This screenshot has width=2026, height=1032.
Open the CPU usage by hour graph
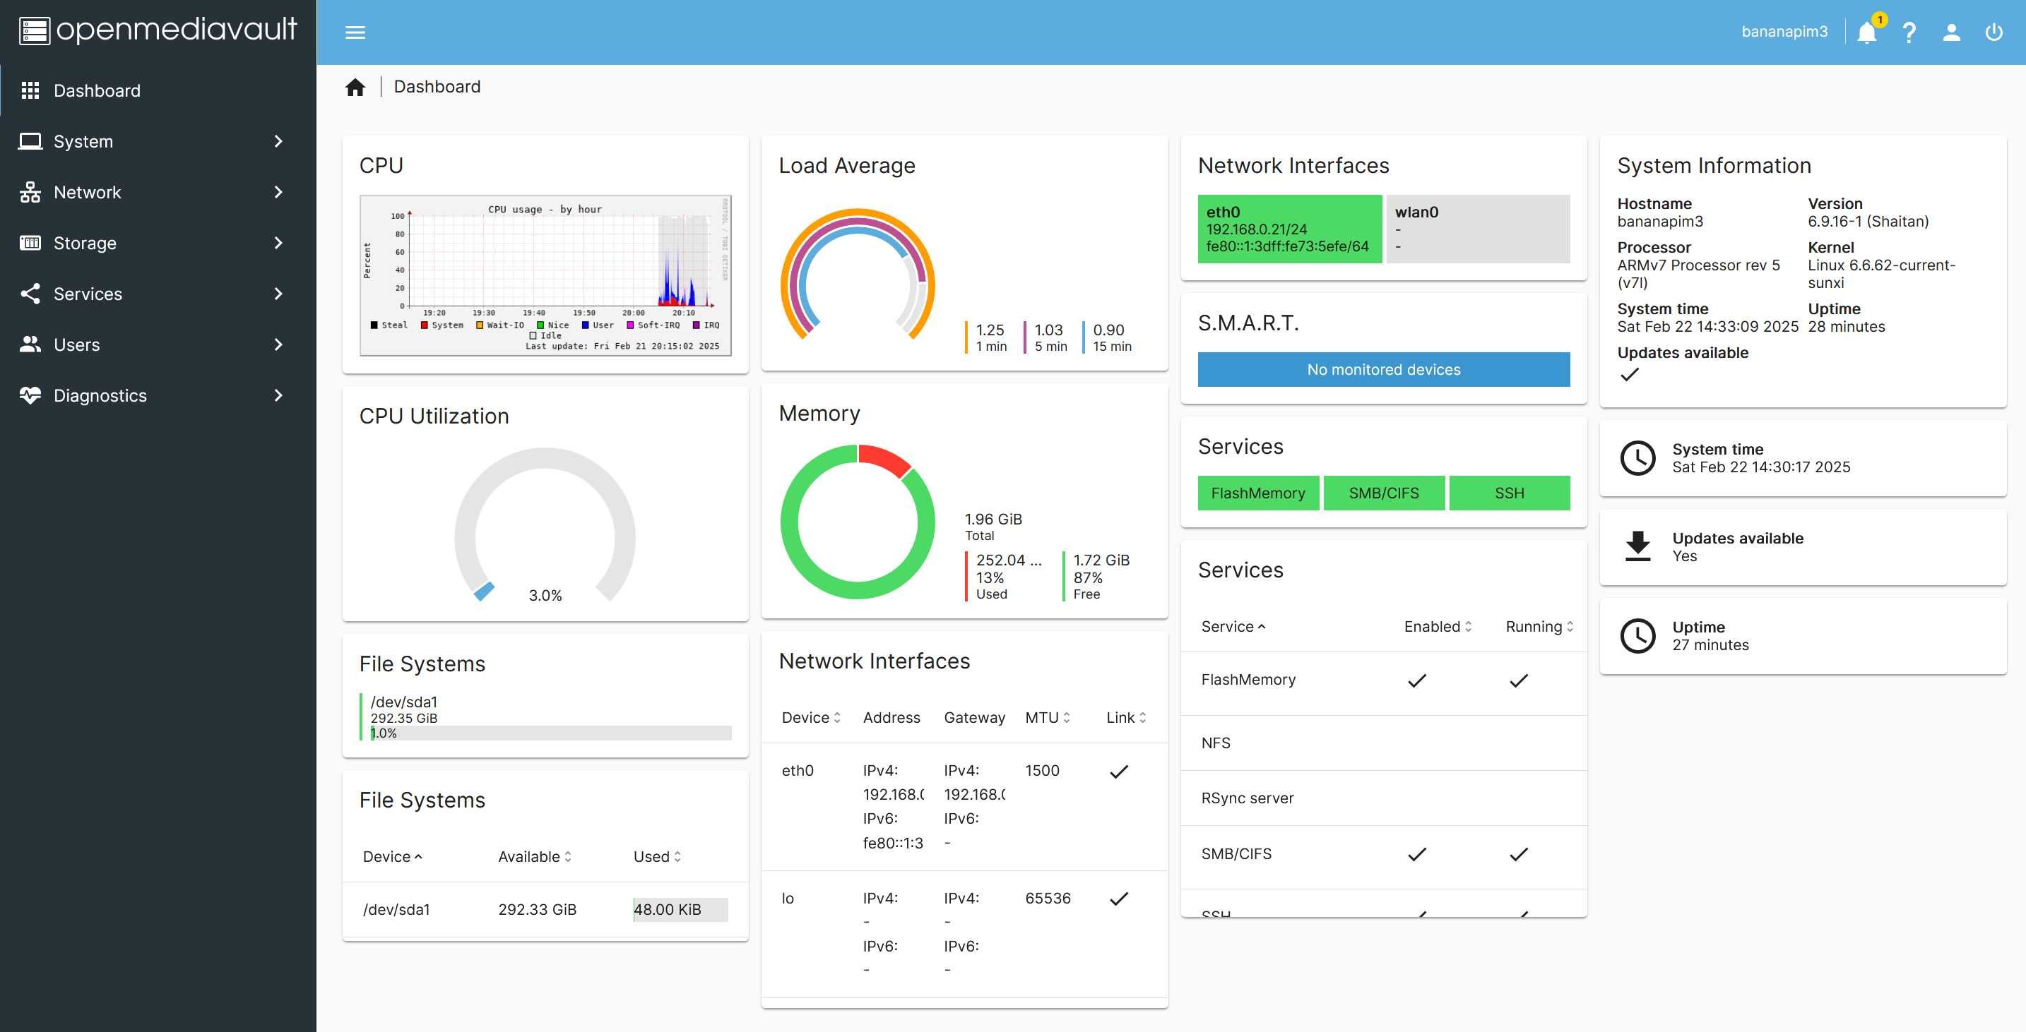coord(545,275)
